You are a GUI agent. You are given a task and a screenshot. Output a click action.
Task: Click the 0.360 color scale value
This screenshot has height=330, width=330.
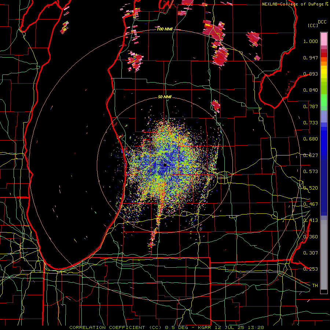pos(311,237)
